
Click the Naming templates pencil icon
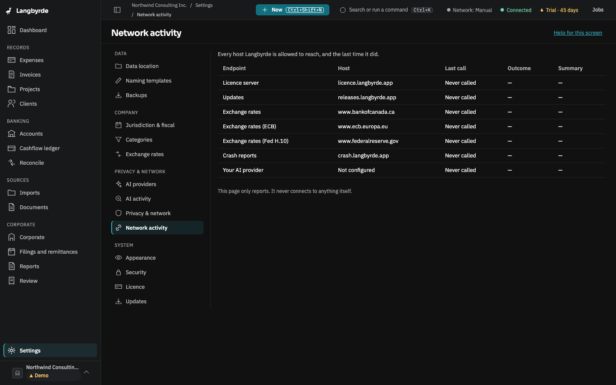tap(118, 80)
